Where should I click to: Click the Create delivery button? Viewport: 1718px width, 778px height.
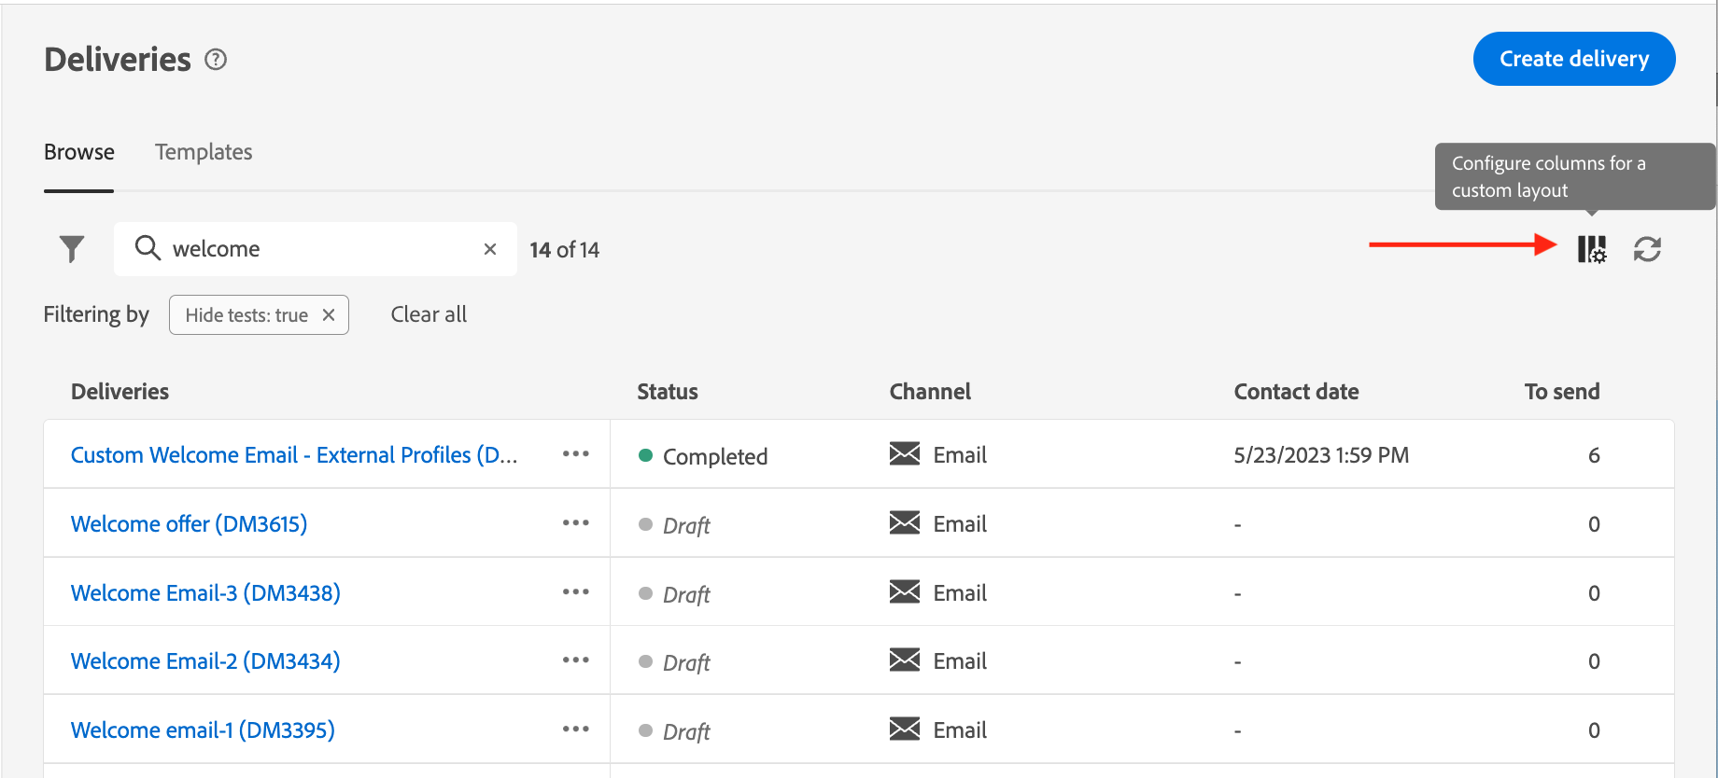tap(1574, 59)
